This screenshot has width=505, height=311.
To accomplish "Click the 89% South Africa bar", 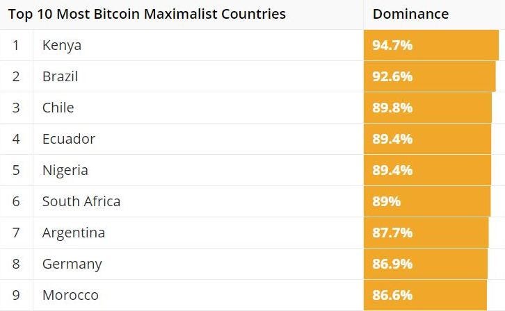I will (x=427, y=201).
